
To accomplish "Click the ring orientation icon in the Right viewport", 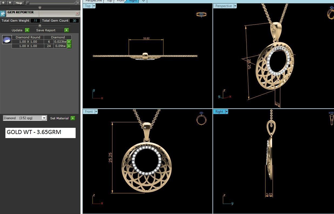I will [332, 118].
